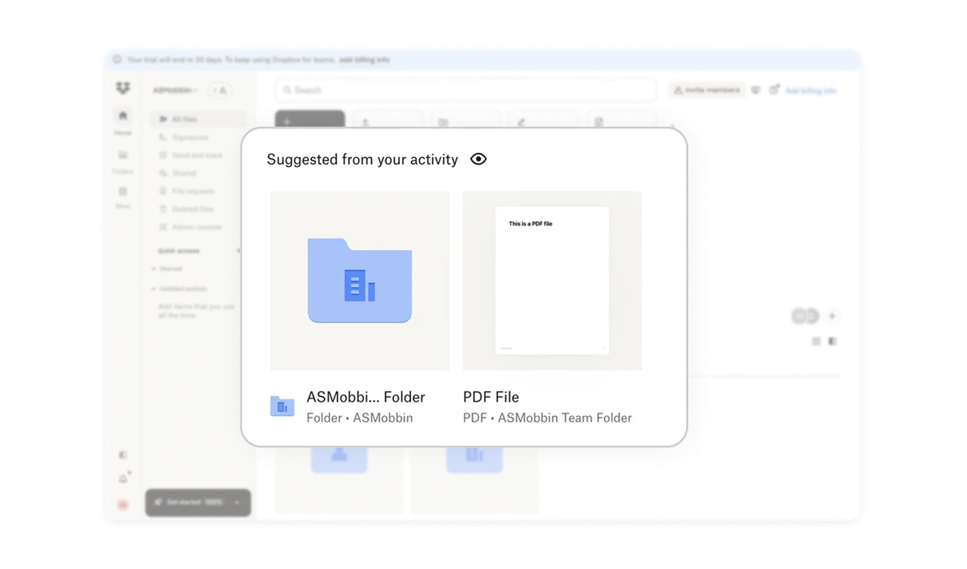Focus the Search field

465,90
